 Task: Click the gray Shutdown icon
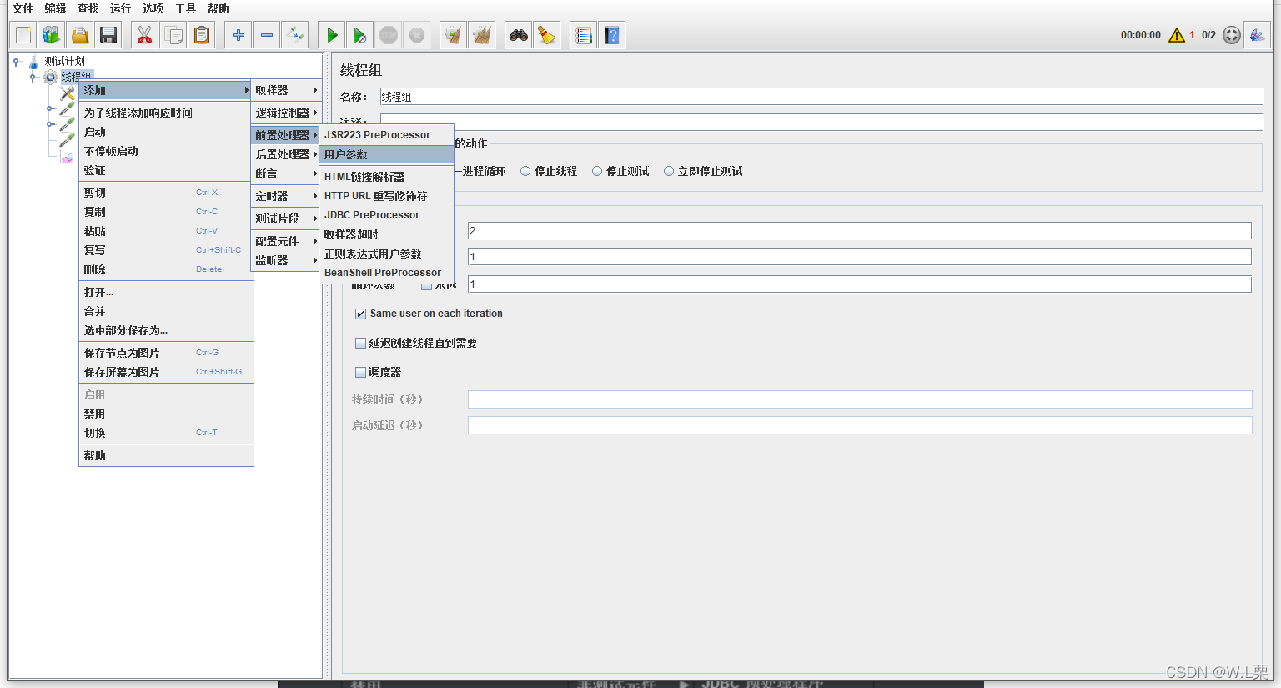point(417,35)
